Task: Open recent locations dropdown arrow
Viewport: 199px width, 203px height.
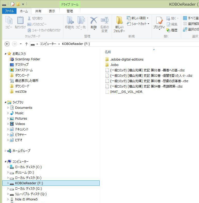Action: (x=21, y=44)
